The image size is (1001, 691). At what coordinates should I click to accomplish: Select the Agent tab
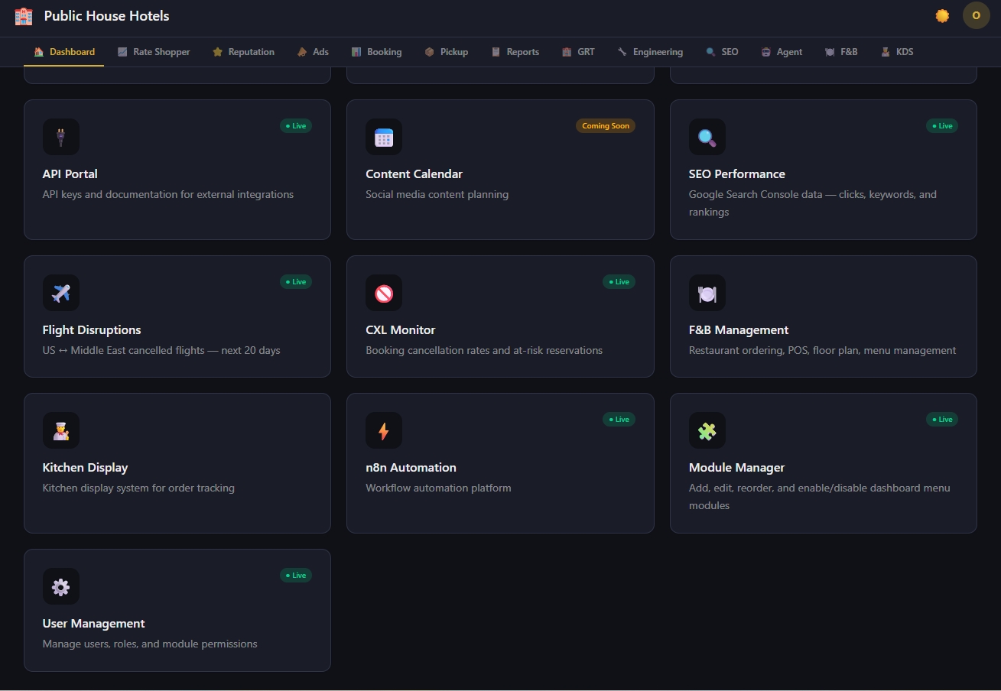pos(782,52)
